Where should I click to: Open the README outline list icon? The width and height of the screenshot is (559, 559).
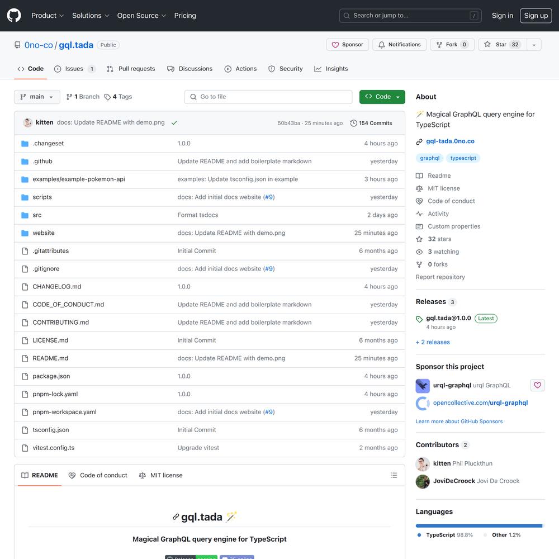click(394, 475)
